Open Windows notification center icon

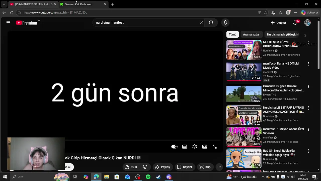click(314, 177)
